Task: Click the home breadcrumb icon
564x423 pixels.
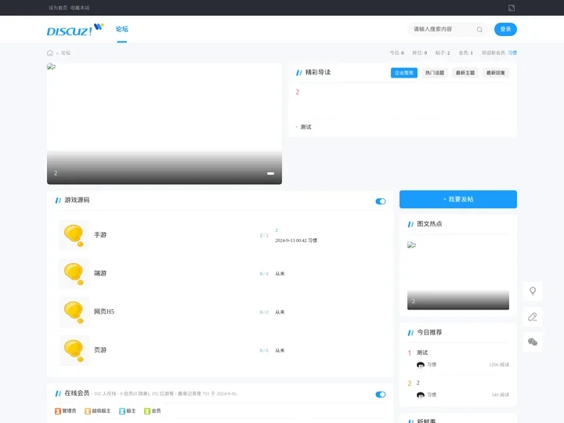Action: click(50, 53)
